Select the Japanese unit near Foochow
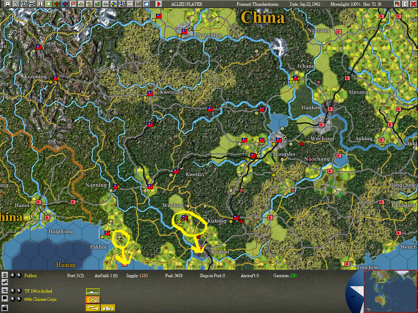The image size is (418, 313). pyautogui.click(x=347, y=264)
